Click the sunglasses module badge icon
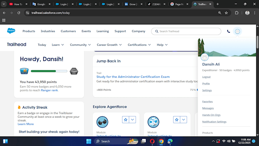The height and width of the screenshot is (146, 259). point(102,122)
